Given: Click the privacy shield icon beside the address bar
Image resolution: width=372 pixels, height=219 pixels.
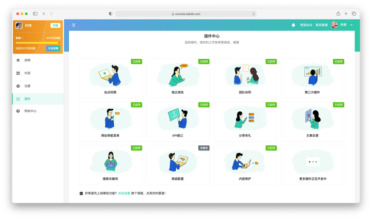Looking at the screenshot, I should coord(111,14).
